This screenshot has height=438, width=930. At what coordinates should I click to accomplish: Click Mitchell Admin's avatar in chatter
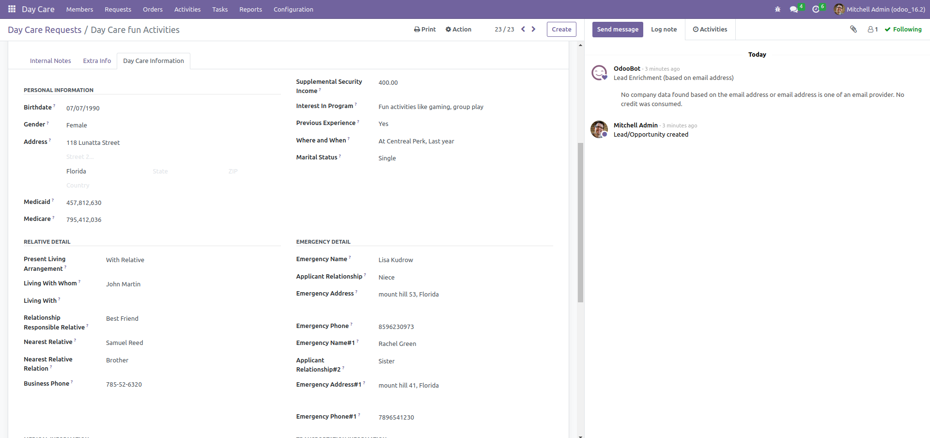point(599,129)
